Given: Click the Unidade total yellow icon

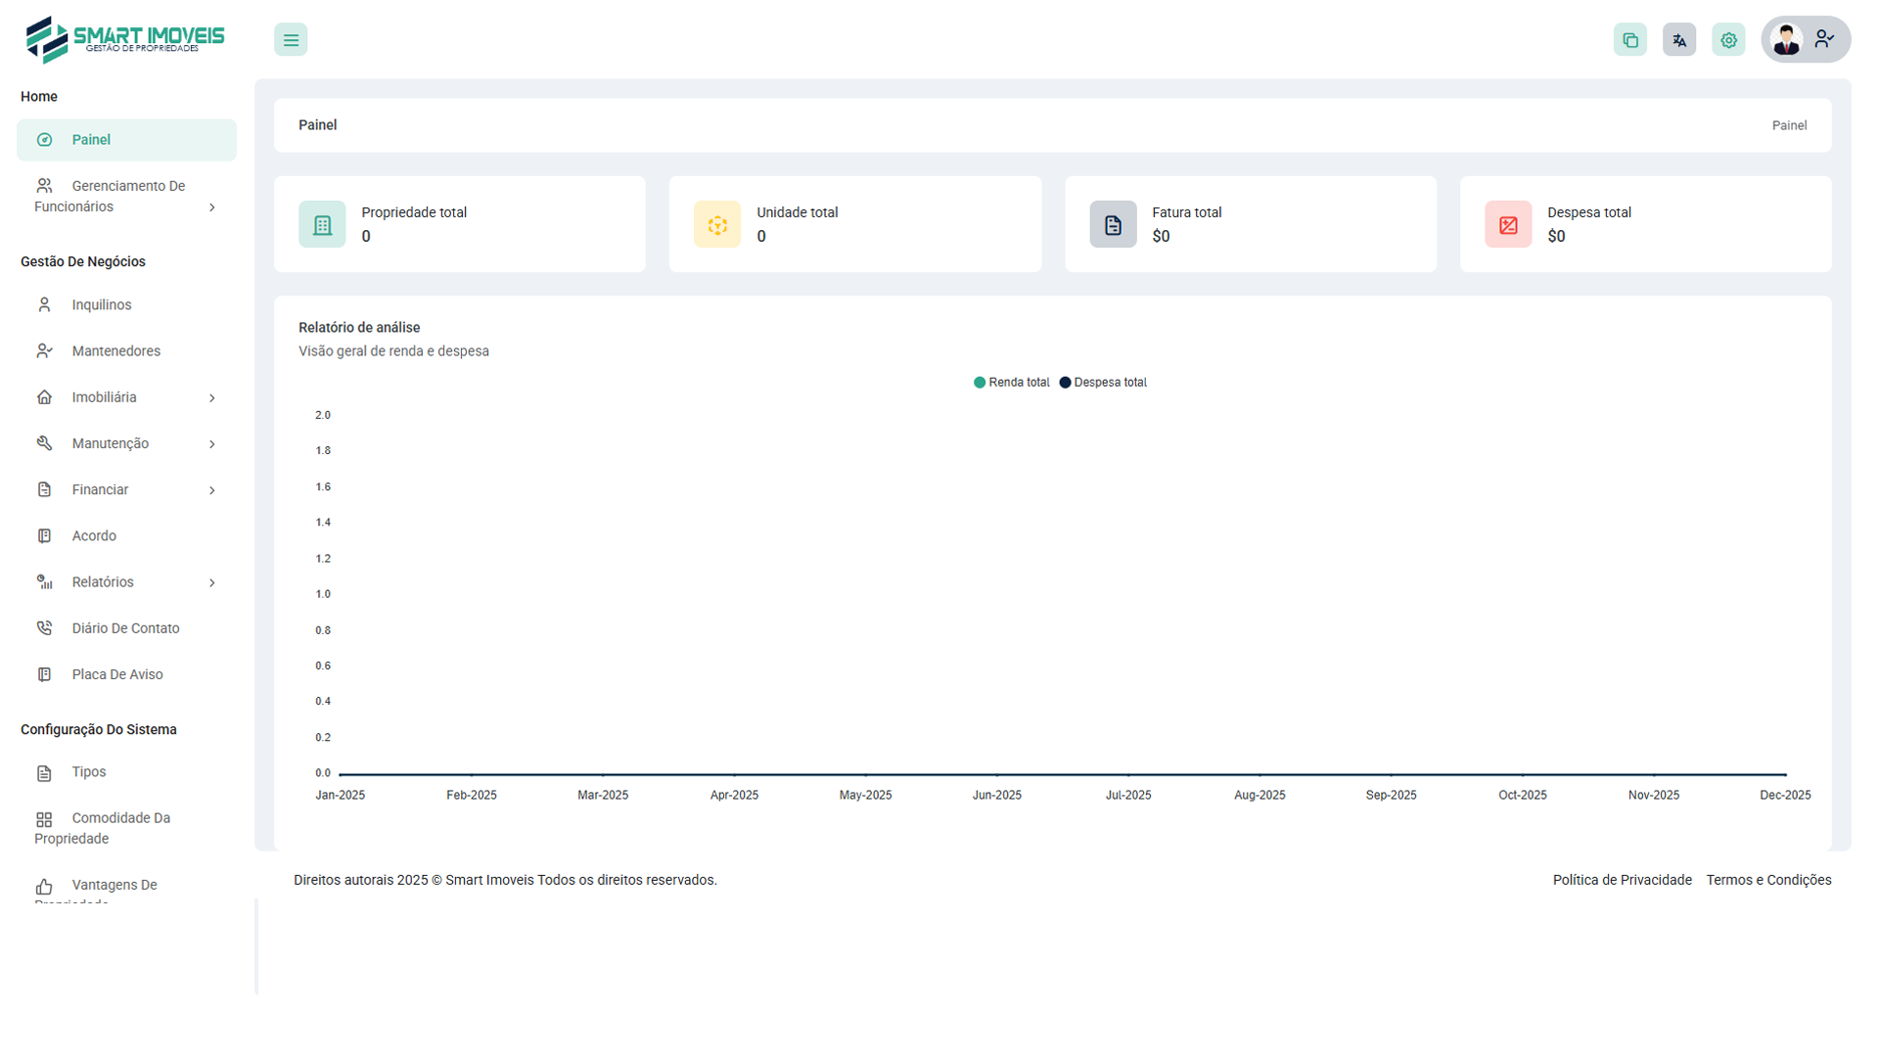Looking at the screenshot, I should [x=717, y=225].
